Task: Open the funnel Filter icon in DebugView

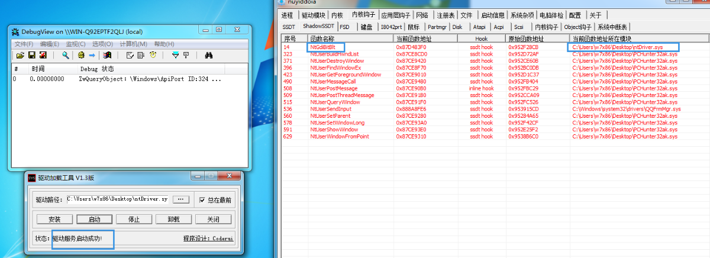Action: point(175,55)
